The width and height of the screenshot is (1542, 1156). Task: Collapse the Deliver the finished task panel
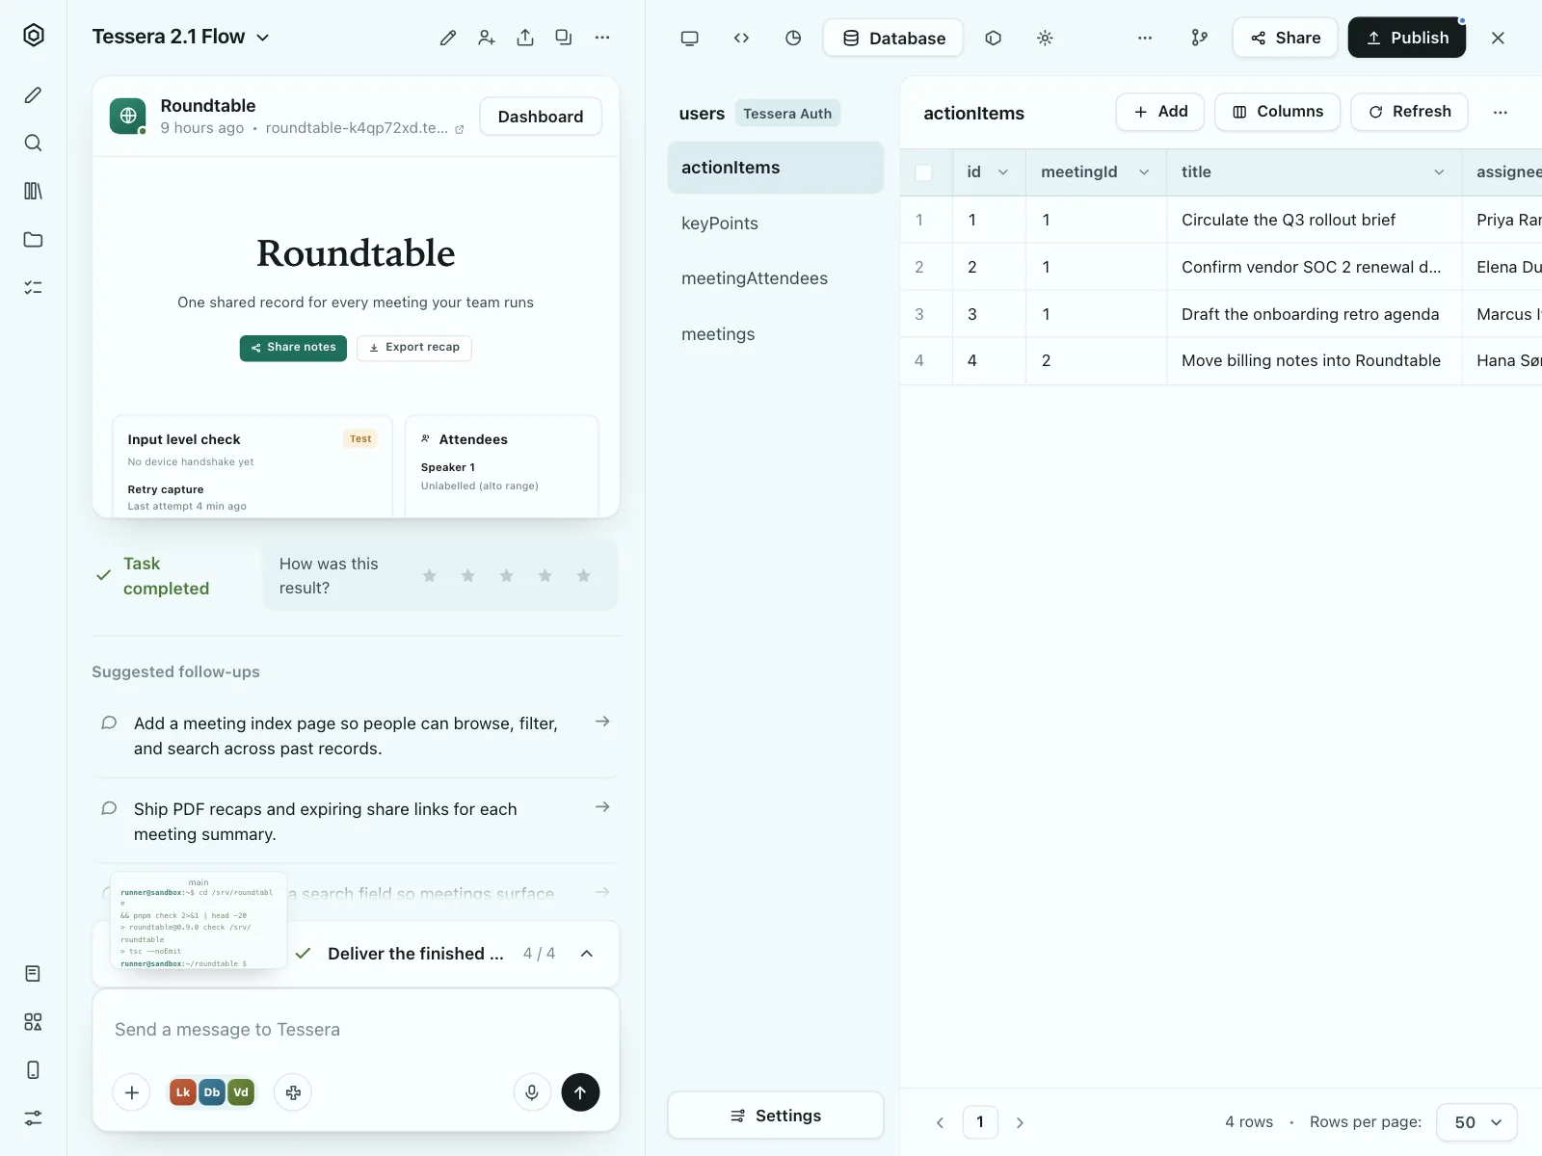tap(587, 954)
